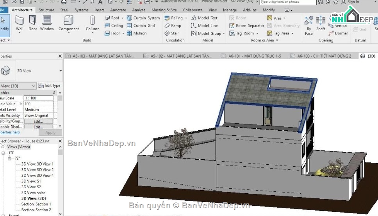Choose the Shaft opening tool

click(321, 23)
